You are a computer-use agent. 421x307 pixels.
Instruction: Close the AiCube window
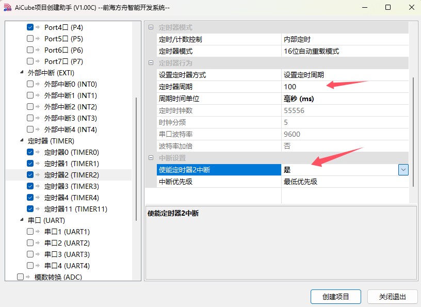(x=411, y=8)
